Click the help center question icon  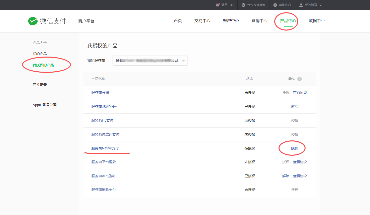[275, 5]
